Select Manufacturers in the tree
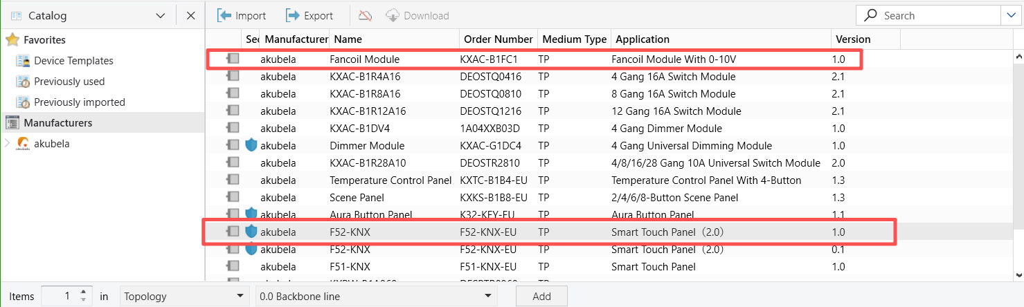 [x=58, y=123]
